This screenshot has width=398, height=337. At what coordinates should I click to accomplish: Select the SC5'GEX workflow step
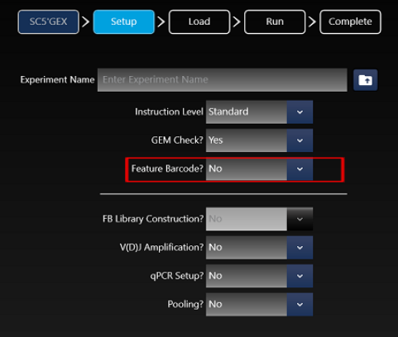pos(49,21)
